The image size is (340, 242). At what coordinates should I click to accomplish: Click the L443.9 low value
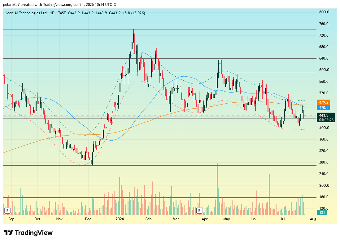click(101, 13)
